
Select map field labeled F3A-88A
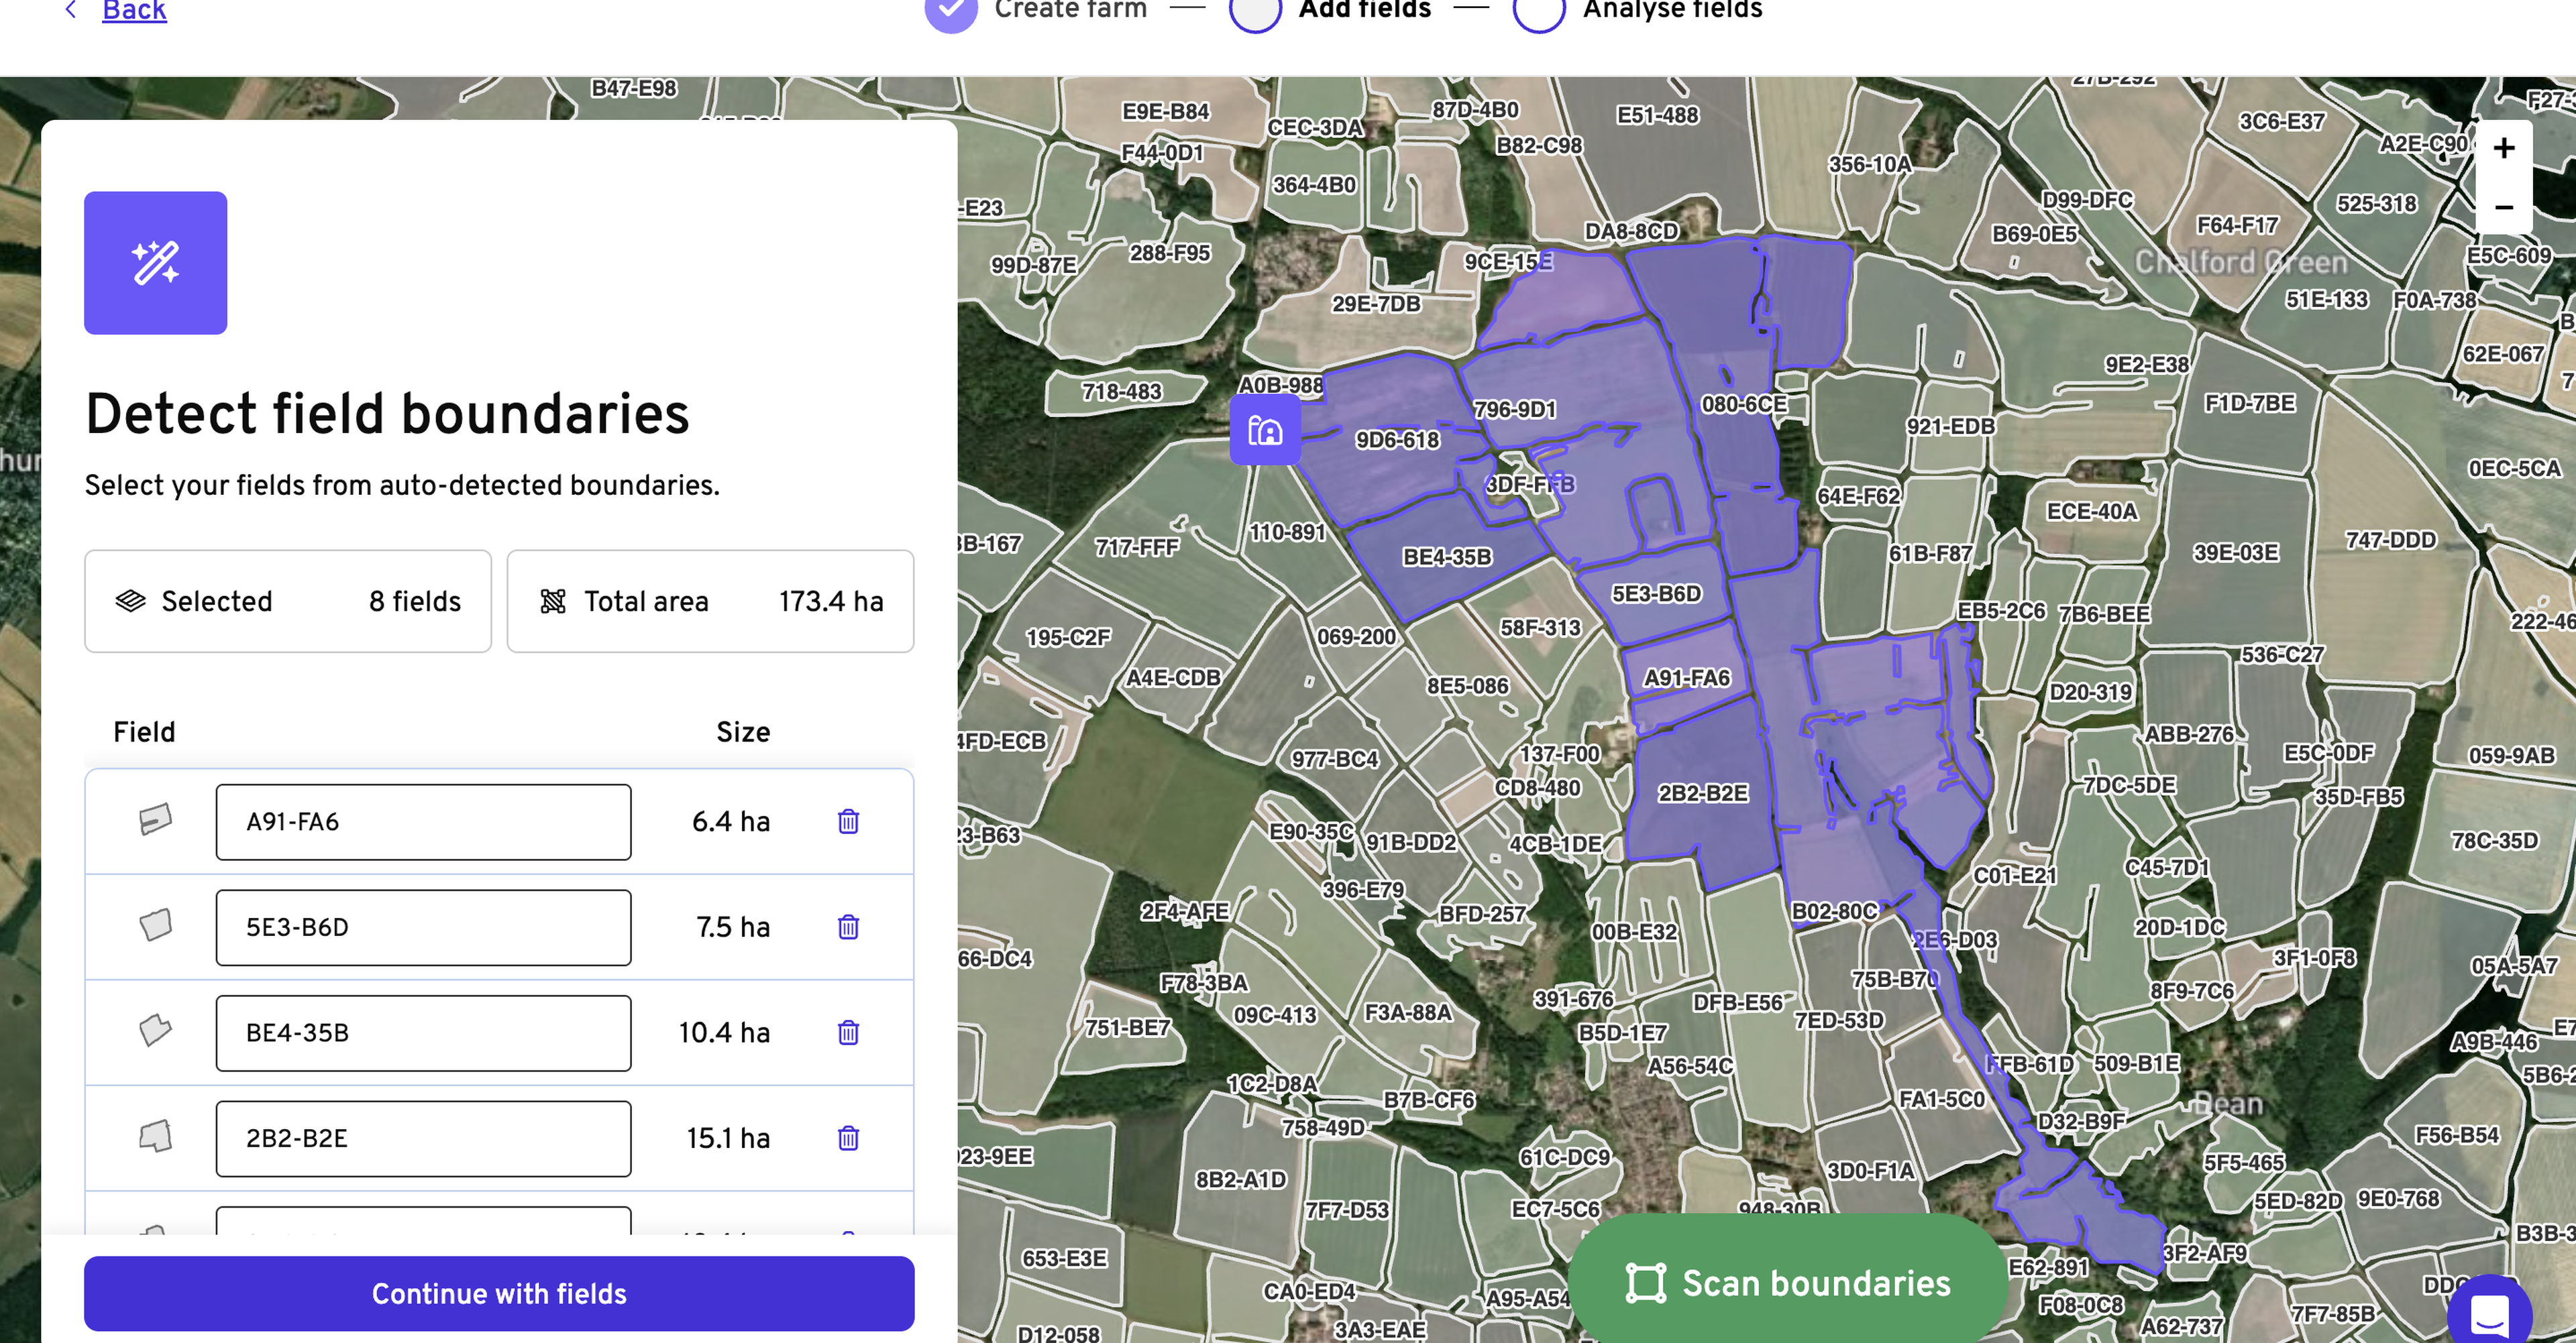coord(1408,1012)
